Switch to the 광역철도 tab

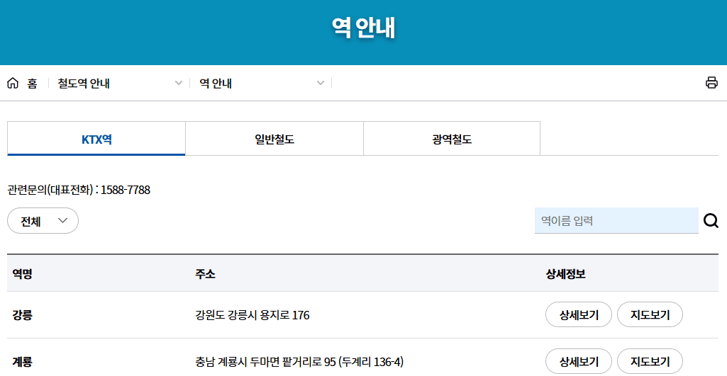tap(452, 139)
